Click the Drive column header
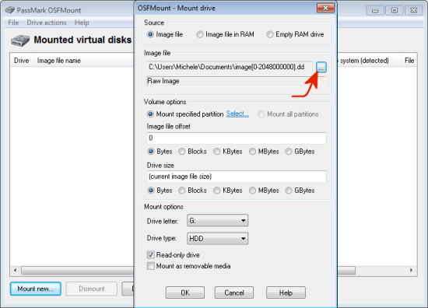The image size is (428, 308). pos(22,61)
